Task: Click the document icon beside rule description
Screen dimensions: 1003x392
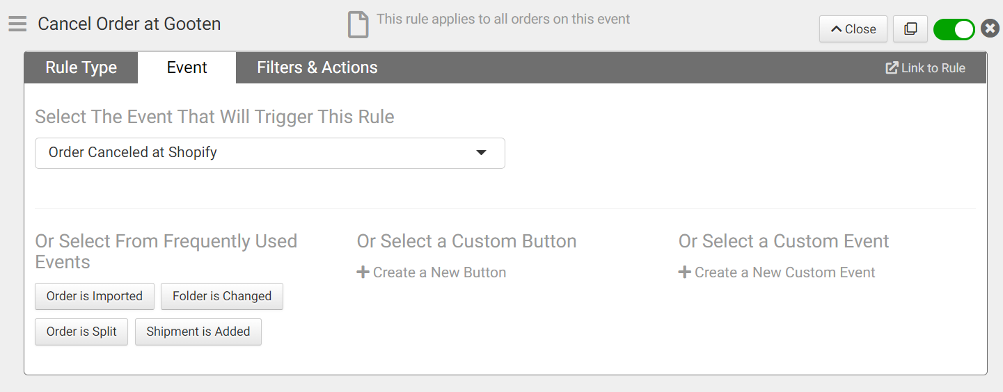Action: point(358,24)
